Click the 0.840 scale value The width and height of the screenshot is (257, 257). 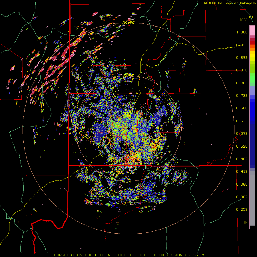pyautogui.click(x=242, y=70)
